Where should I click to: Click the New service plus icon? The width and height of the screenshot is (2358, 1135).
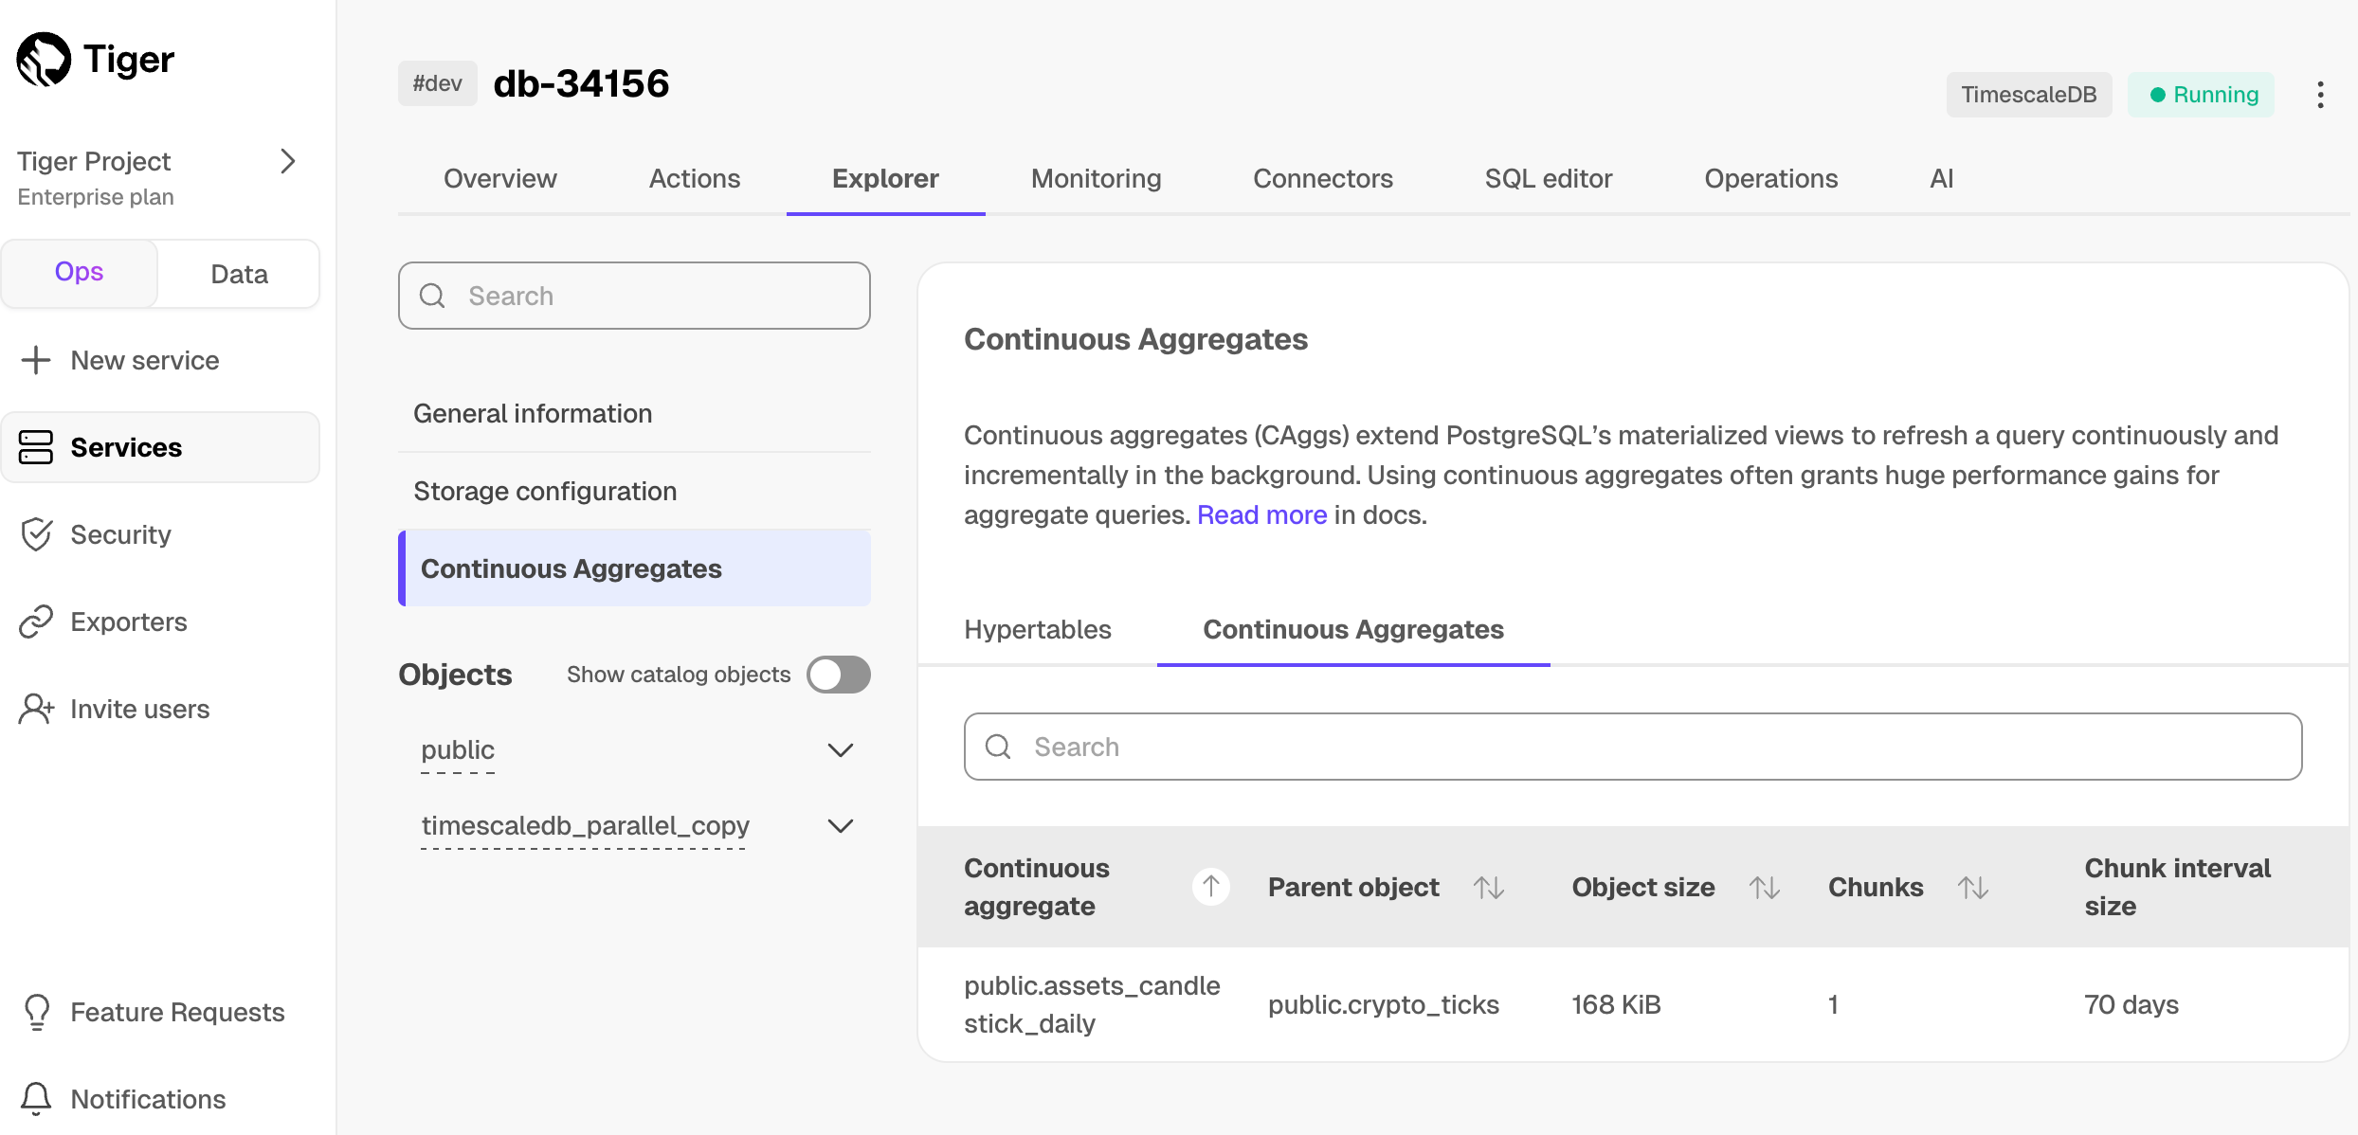[36, 360]
